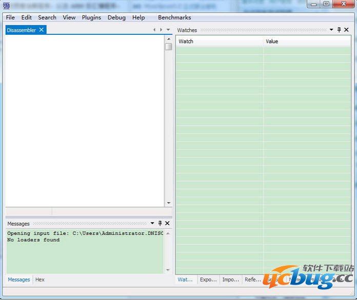Image resolution: width=357 pixels, height=300 pixels.
Task: Switch to the Exports tab
Action: pos(208,280)
